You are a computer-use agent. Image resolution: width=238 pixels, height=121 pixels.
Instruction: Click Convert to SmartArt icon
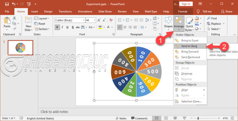pos(155,29)
